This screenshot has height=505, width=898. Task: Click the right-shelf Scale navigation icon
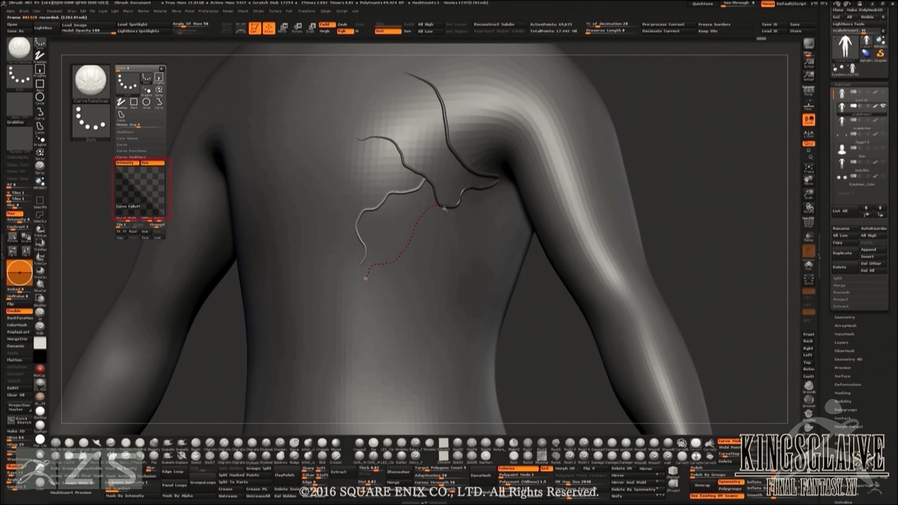(809, 194)
